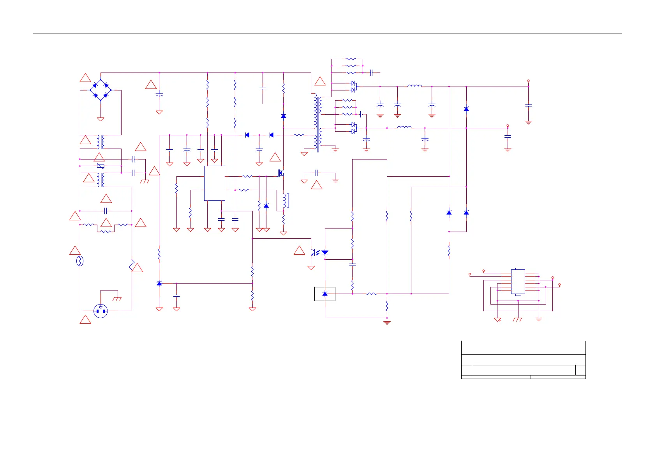Screen dimensions: 656x464
Task: Click the oval fuse symbol
Action: tap(80, 261)
